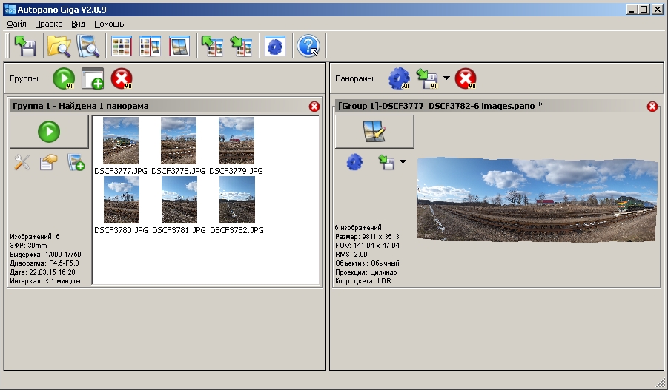668x390 pixels.
Task: Choose the panorama-only window layout icon
Action: click(x=179, y=46)
